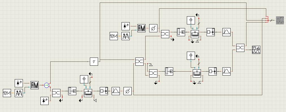
Task: Click the laser diode feeding the top AM modulator
Action: [x=125, y=26]
